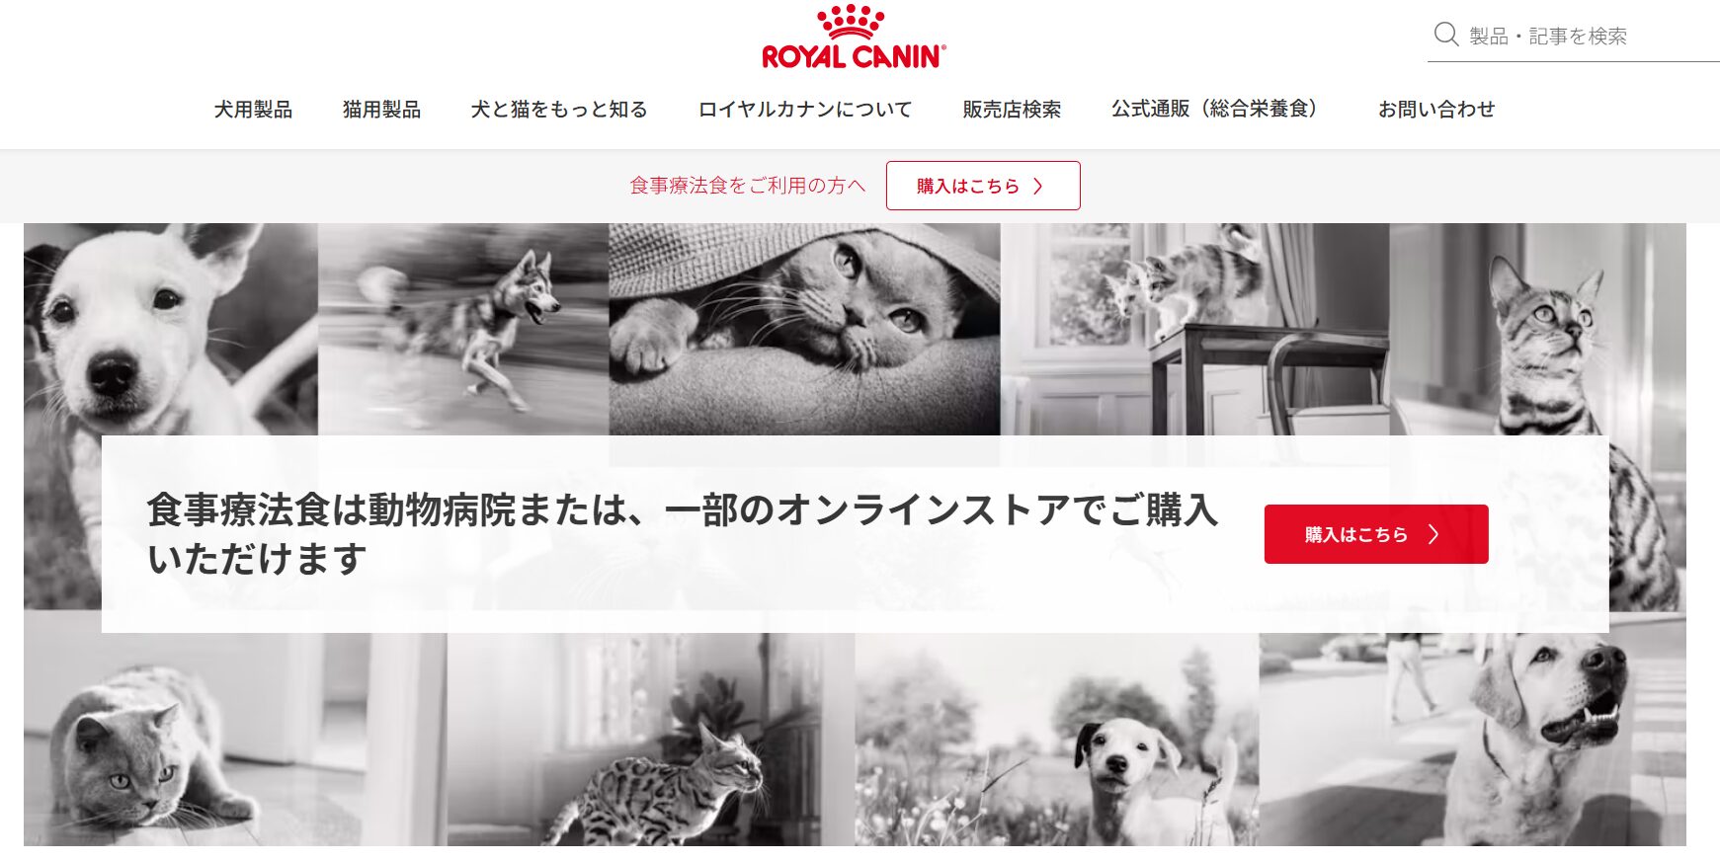Open the 犬用製品 menu
1720x861 pixels.
[253, 110]
